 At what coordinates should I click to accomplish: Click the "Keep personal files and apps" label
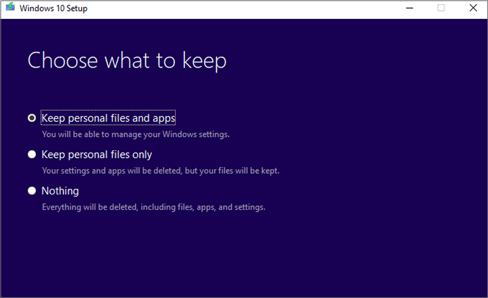pyautogui.click(x=109, y=118)
